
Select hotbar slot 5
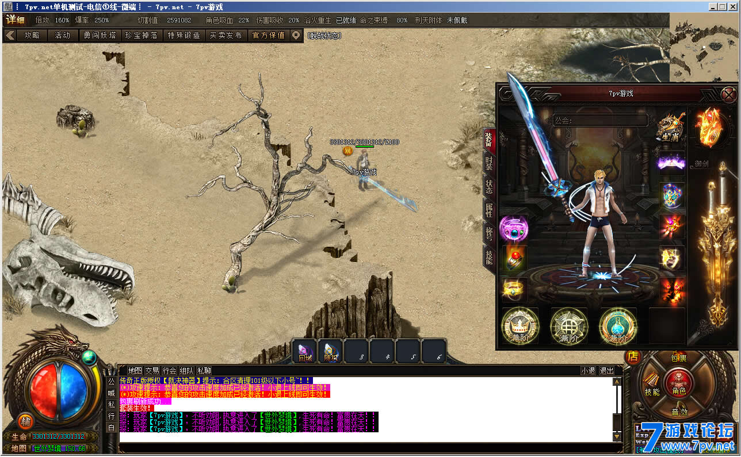[x=408, y=351]
